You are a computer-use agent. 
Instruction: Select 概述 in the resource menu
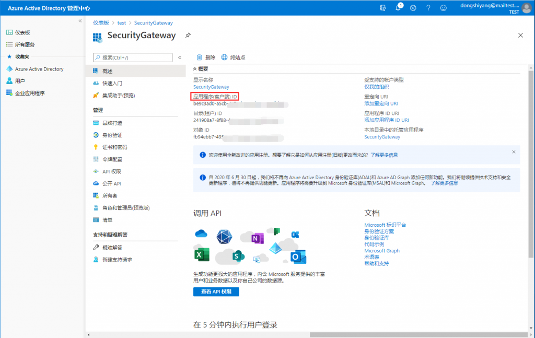[x=136, y=71]
